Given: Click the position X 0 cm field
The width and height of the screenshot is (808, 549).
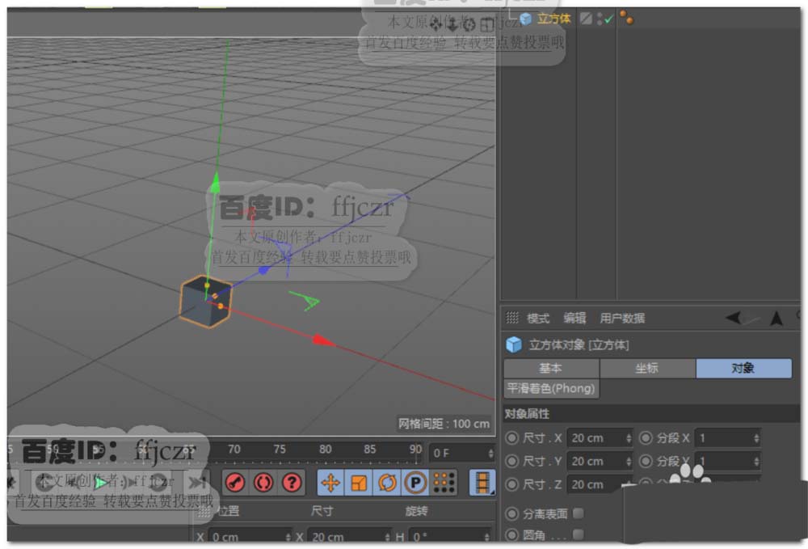Looking at the screenshot, I should 250,536.
